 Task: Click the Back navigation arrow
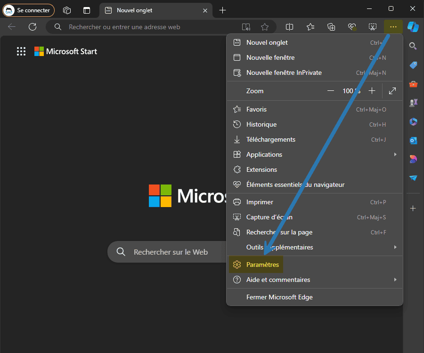pos(12,27)
